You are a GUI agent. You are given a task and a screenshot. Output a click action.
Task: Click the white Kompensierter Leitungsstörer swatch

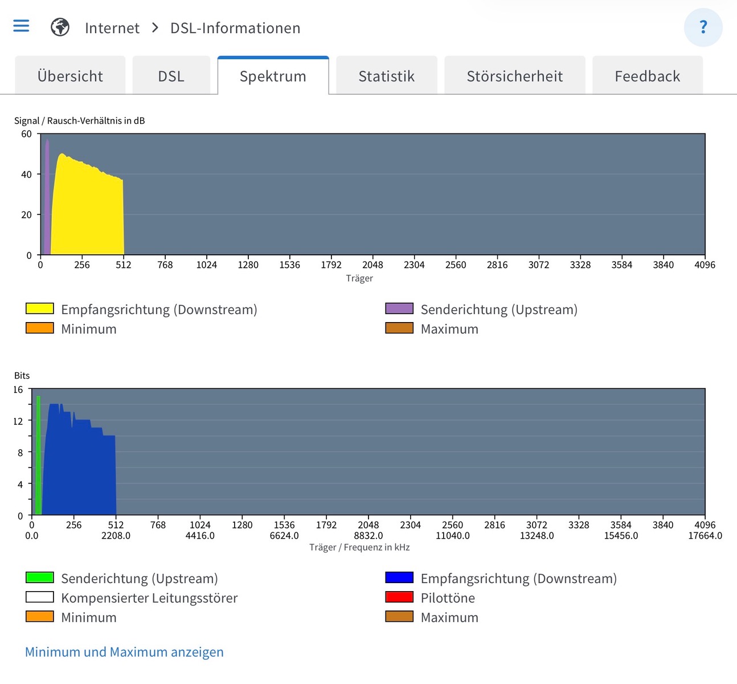[40, 597]
